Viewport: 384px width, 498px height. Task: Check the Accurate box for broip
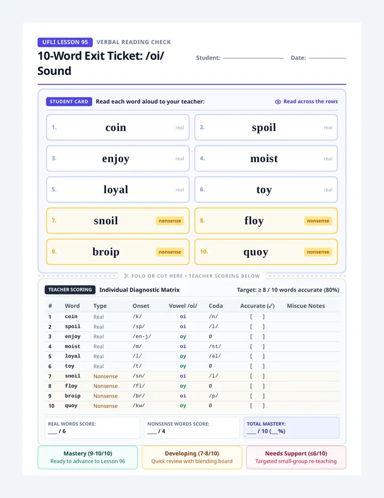257,396
